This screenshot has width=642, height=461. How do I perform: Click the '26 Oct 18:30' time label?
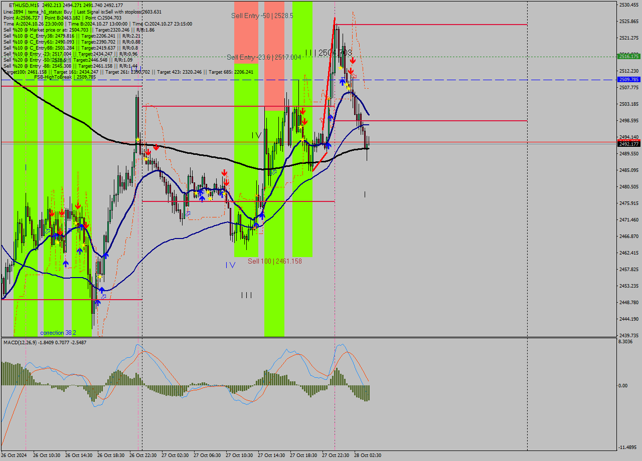tap(111, 455)
